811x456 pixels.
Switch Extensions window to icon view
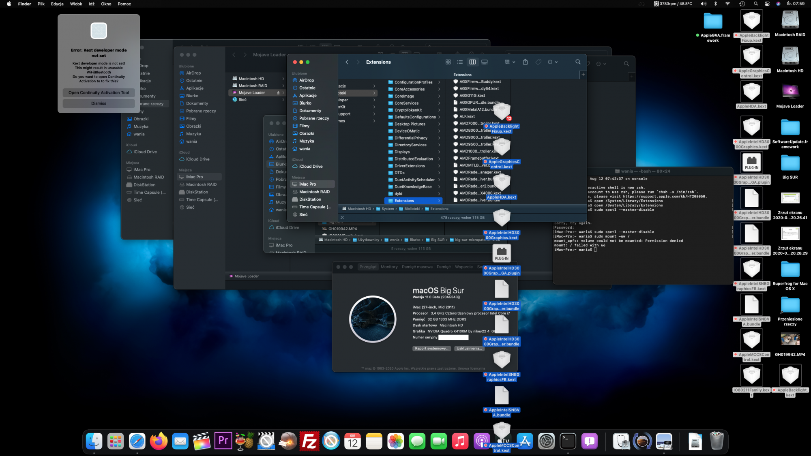pos(448,62)
